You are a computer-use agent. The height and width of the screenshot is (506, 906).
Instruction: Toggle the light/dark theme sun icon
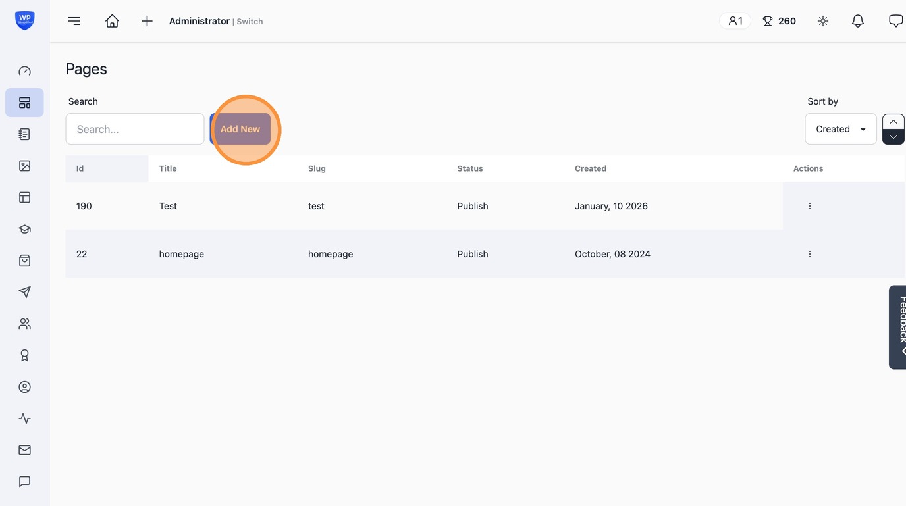[823, 21]
